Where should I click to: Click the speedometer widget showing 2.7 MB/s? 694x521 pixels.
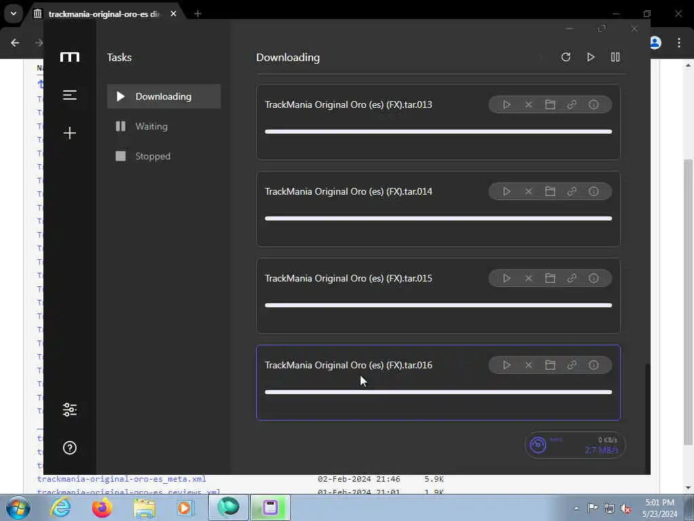[575, 445]
